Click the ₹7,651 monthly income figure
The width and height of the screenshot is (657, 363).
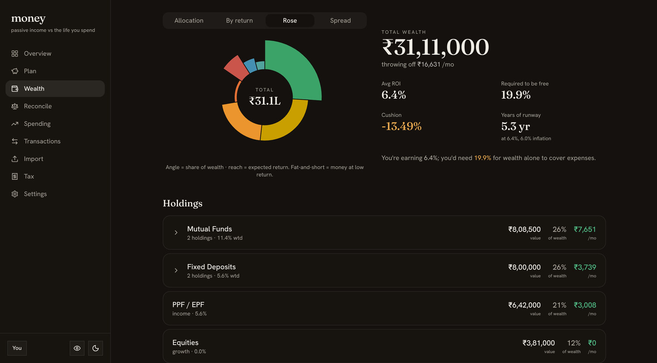[x=585, y=229]
